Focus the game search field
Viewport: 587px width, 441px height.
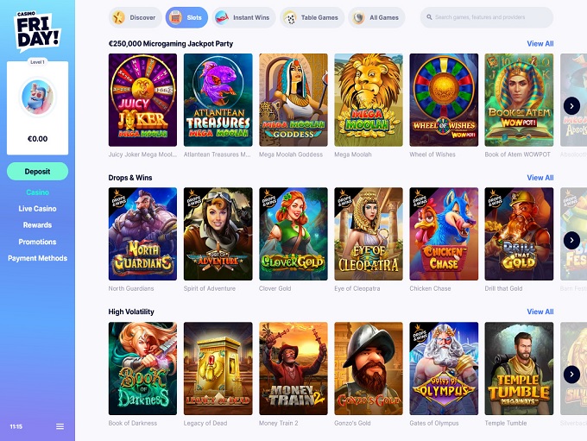(487, 17)
